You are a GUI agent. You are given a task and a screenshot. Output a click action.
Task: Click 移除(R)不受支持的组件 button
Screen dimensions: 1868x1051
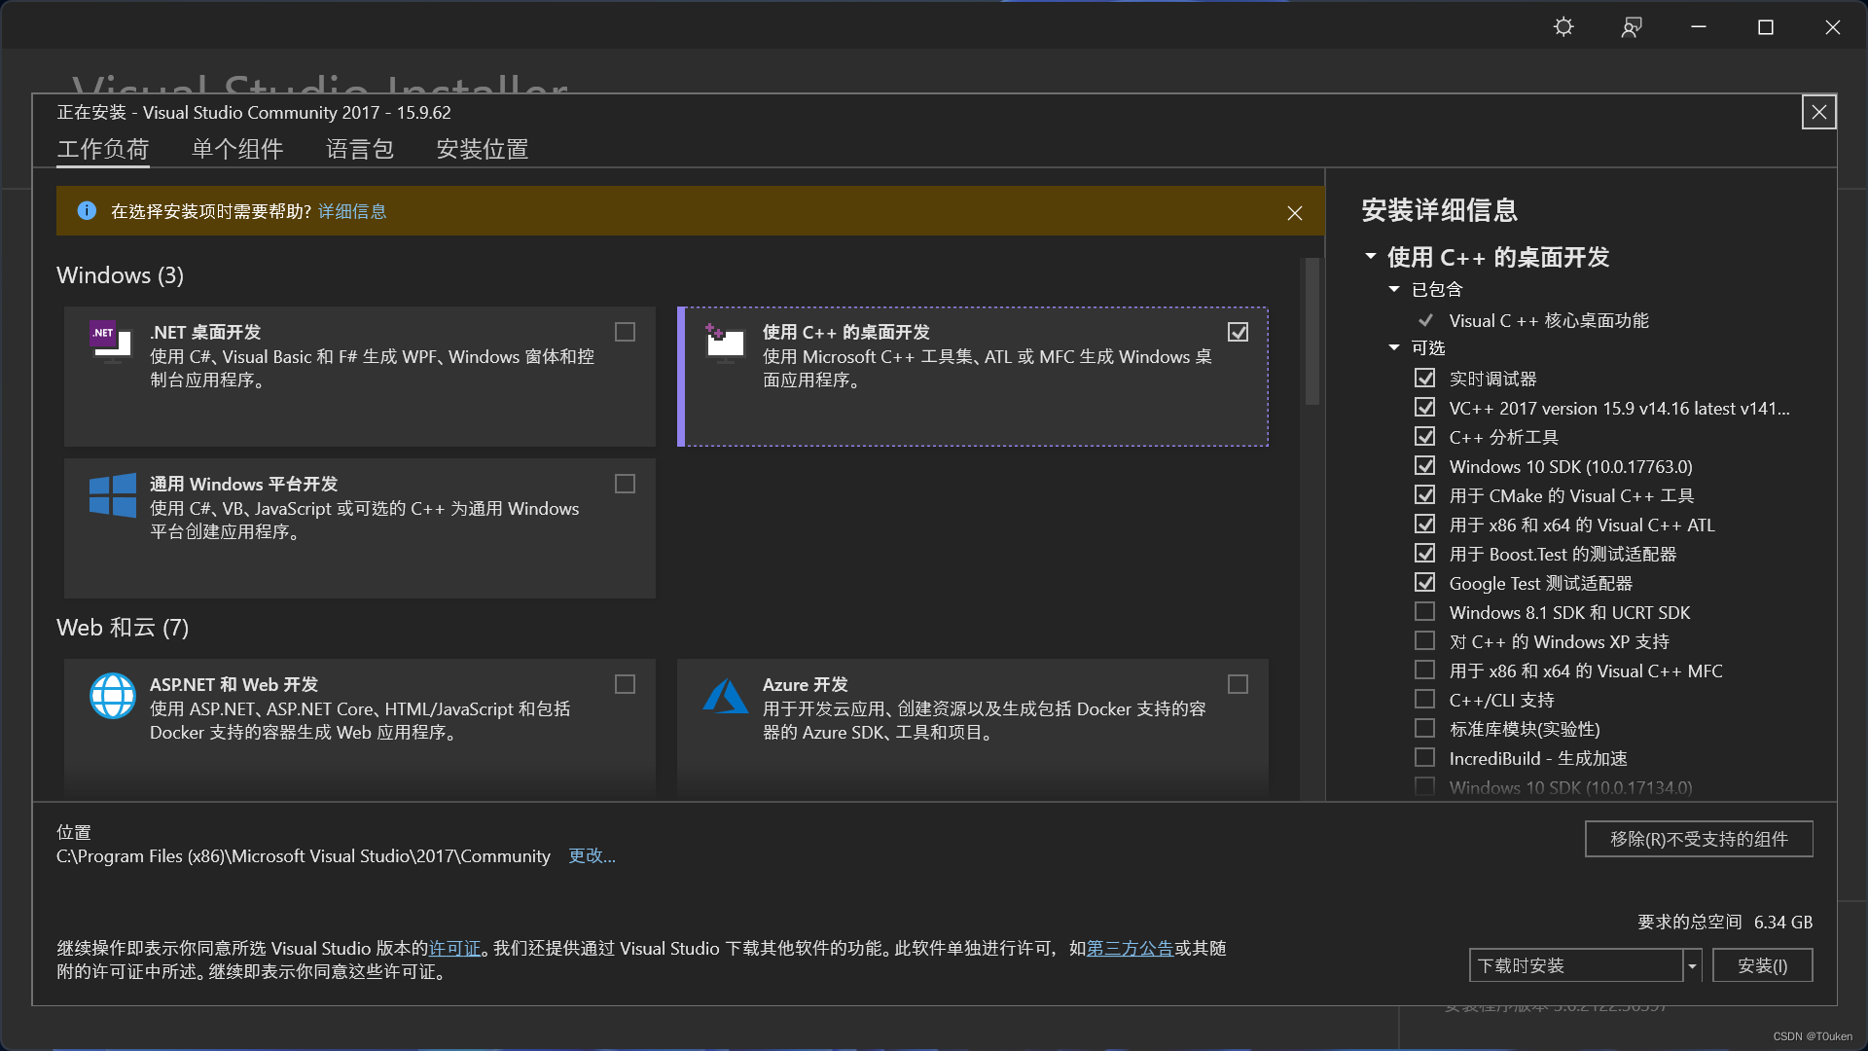point(1699,839)
